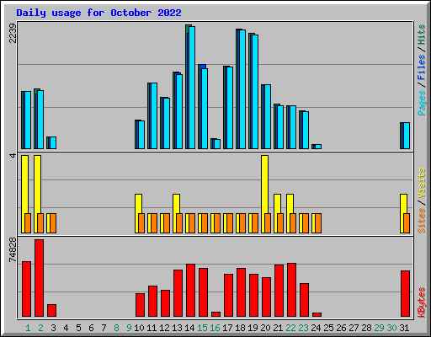Viewport: 431px width, 337px height.
Task: Select the day 3 cyan hits bar
Action: point(53,142)
